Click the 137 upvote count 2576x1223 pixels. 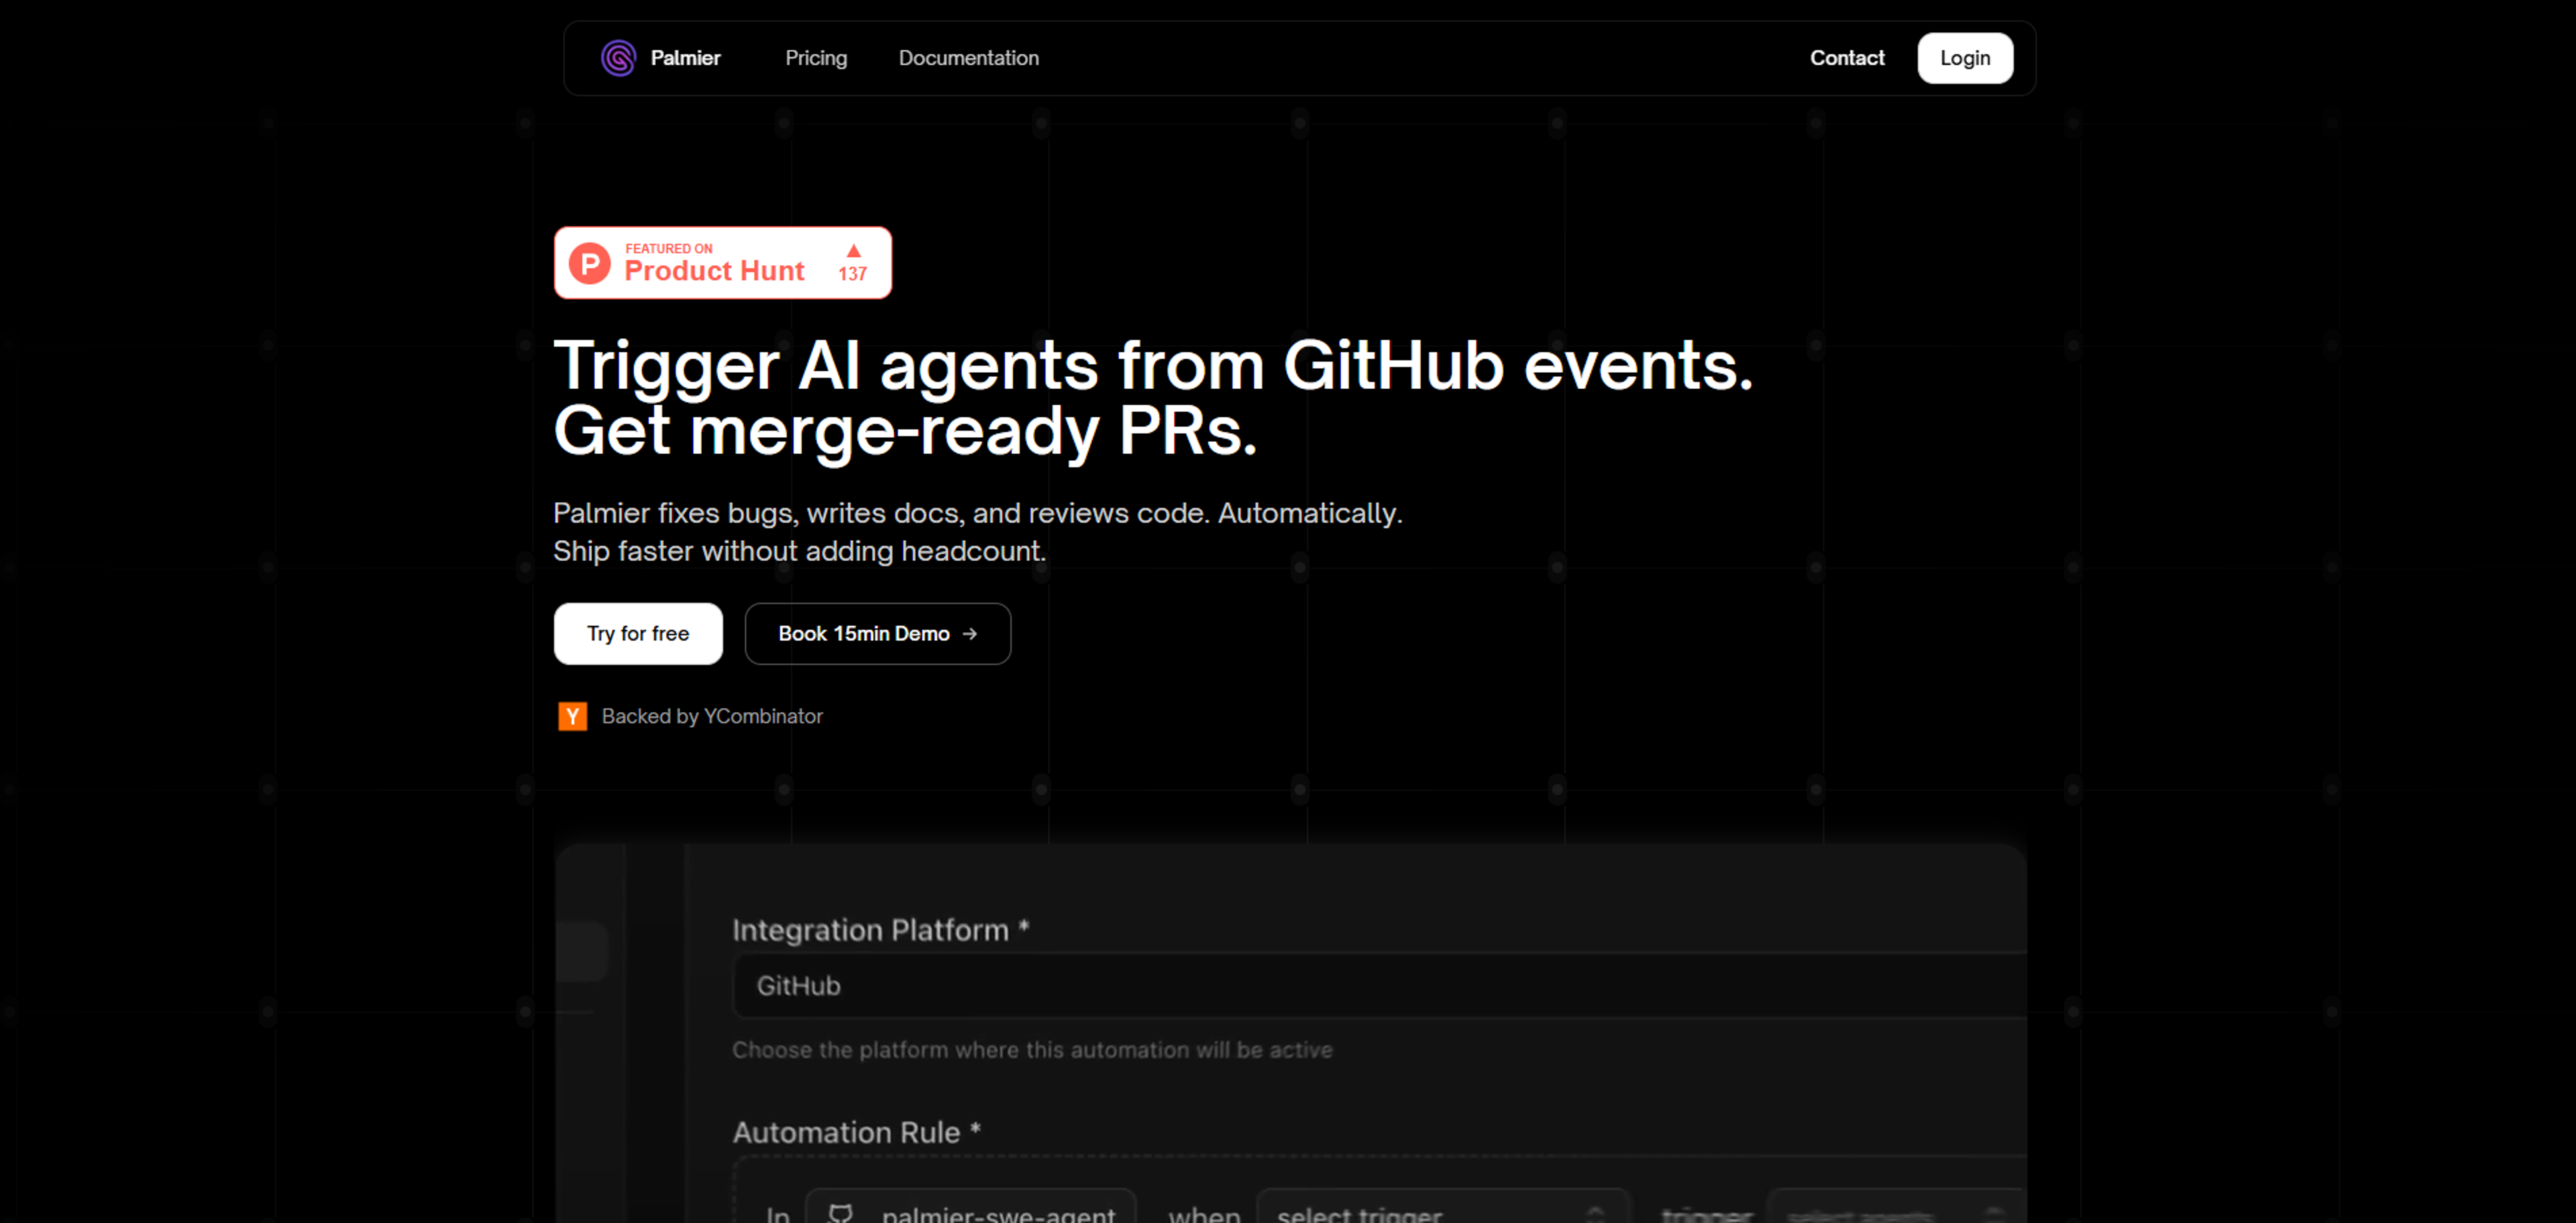[852, 274]
